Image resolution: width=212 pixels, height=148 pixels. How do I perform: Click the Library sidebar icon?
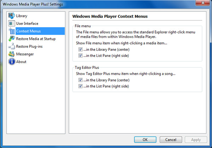12,16
